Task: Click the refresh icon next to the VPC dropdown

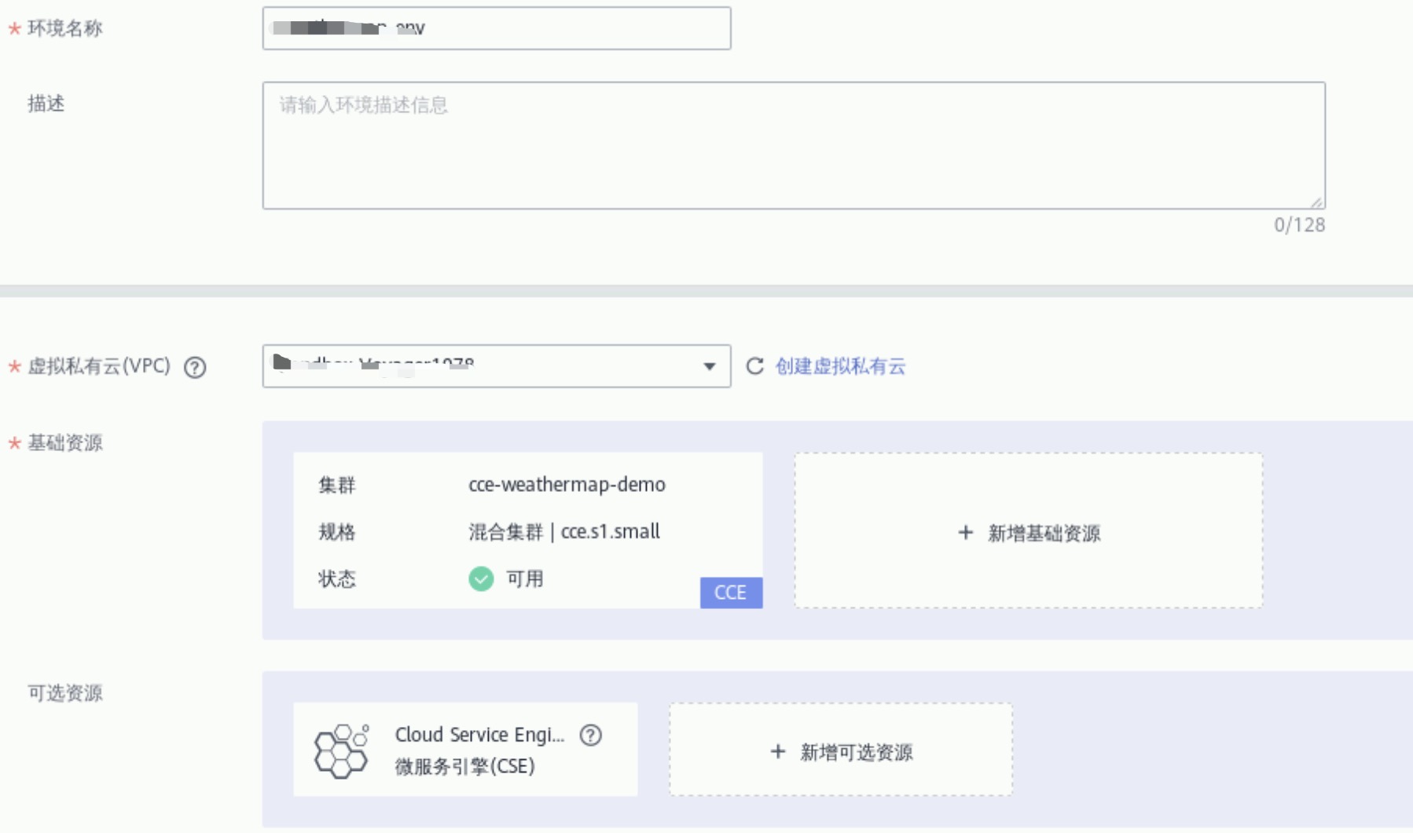Action: coord(754,366)
